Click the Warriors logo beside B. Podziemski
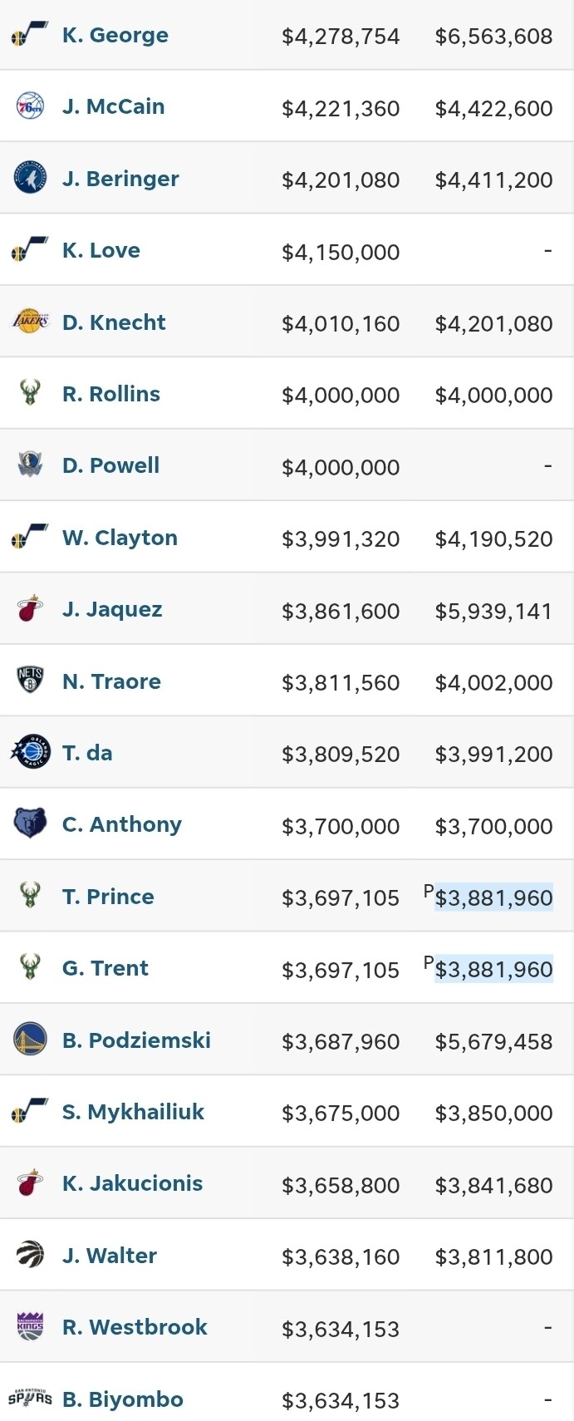The height and width of the screenshot is (1421, 574). [30, 1040]
